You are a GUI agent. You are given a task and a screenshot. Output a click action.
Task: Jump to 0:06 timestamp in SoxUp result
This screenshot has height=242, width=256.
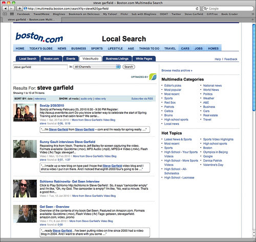coord(60,124)
